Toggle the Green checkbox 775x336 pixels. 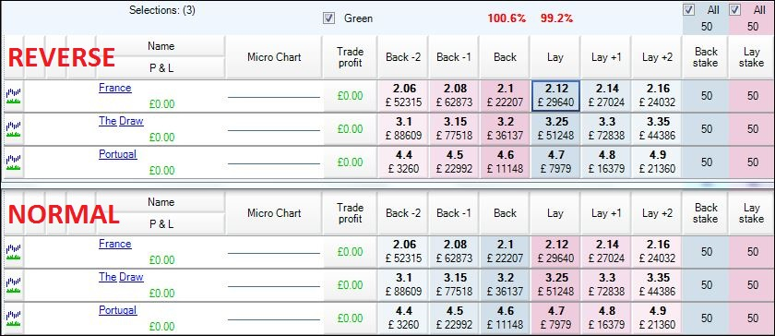[x=328, y=18]
